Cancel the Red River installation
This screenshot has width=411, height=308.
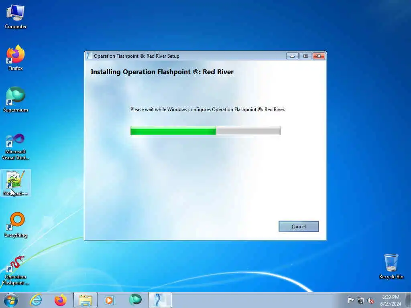tap(299, 227)
